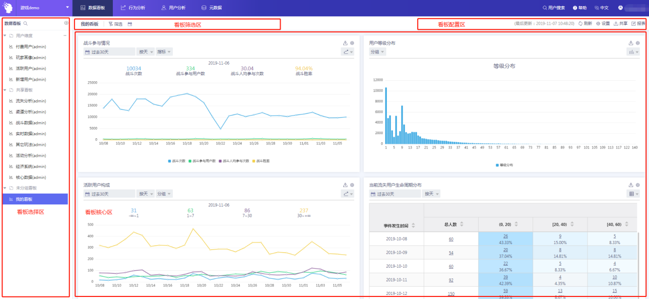Download the 战斗参与情况 chart data
This screenshot has height=299, width=649.
pyautogui.click(x=345, y=43)
